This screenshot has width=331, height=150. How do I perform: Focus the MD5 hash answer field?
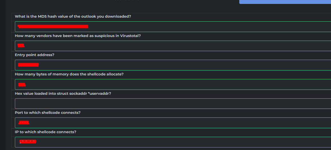(x=173, y=27)
